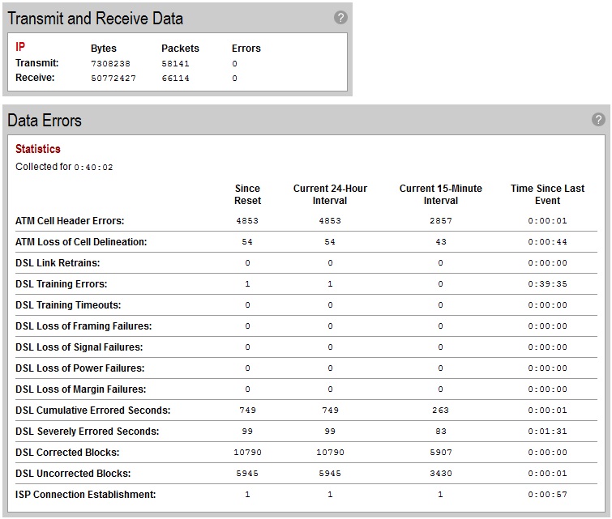Click the DSL Training Errors time 0:39:35
Screen dimensions: 612x519
[x=547, y=284]
